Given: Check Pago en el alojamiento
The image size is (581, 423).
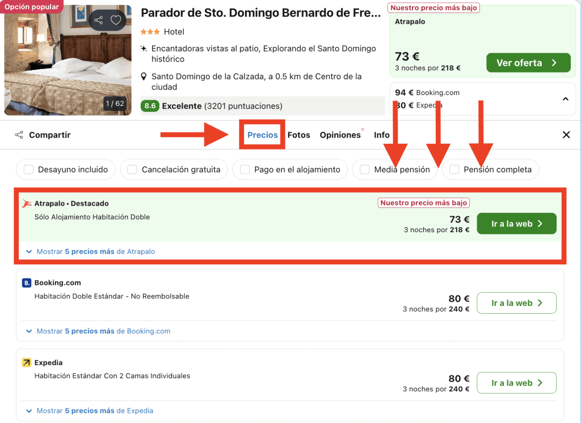Looking at the screenshot, I should pyautogui.click(x=245, y=169).
